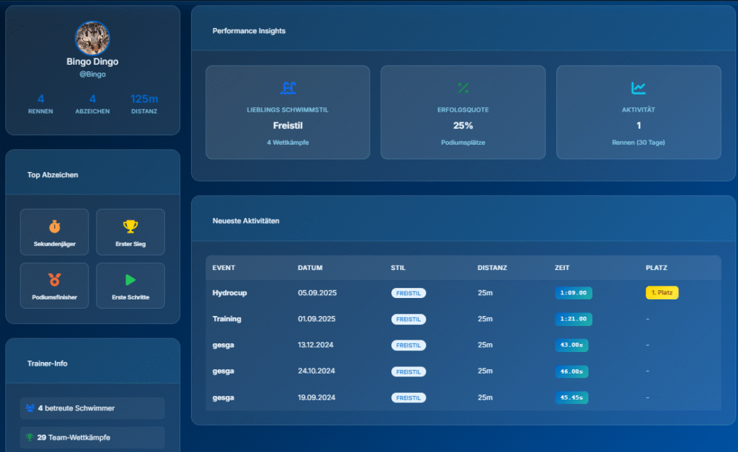
Task: Click the 125m Distanz stat
Action: point(144,99)
